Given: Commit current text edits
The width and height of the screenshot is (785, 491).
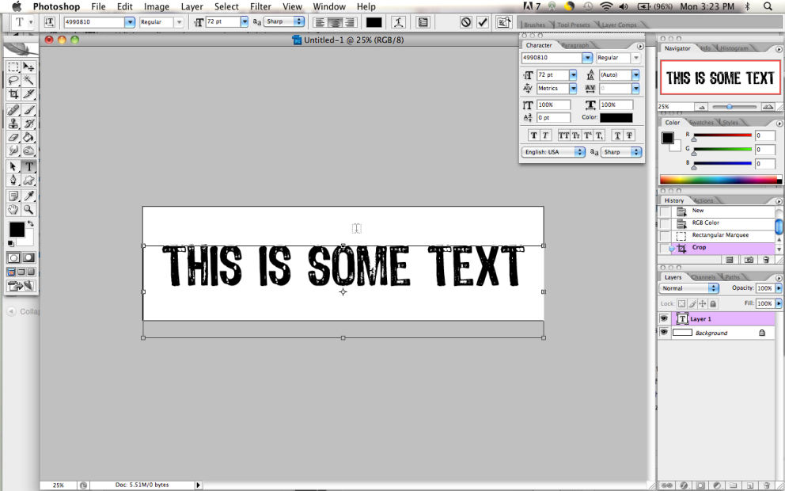Looking at the screenshot, I should tap(483, 22).
